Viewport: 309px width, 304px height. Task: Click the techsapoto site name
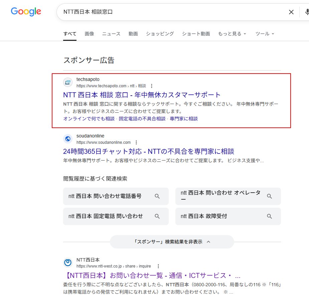[88, 80]
